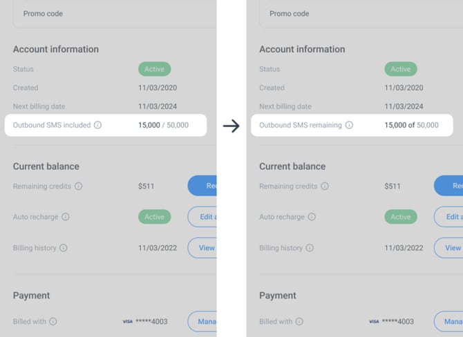
Task: Show Auto recharge info tooltip in left panel
Action: pyautogui.click(x=65, y=217)
